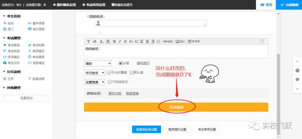Insert audio or video via 音视频 button

(194, 41)
